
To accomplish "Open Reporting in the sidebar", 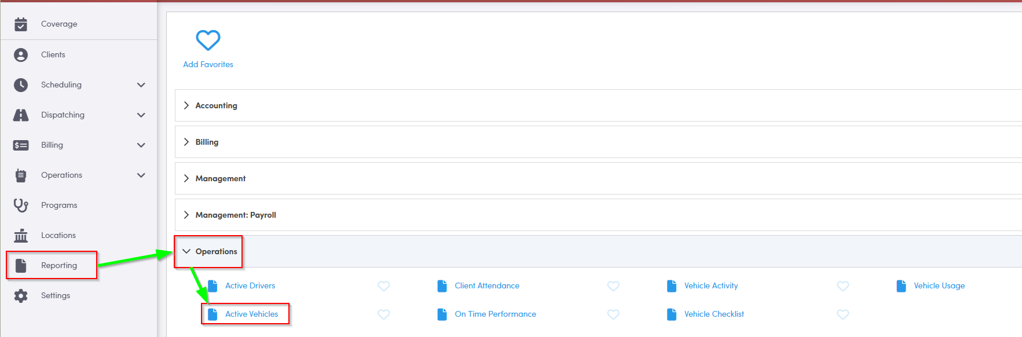I will pyautogui.click(x=58, y=265).
